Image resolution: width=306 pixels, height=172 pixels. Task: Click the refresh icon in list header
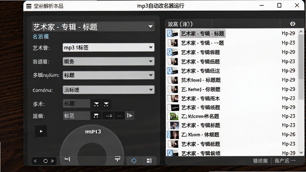coord(292,24)
